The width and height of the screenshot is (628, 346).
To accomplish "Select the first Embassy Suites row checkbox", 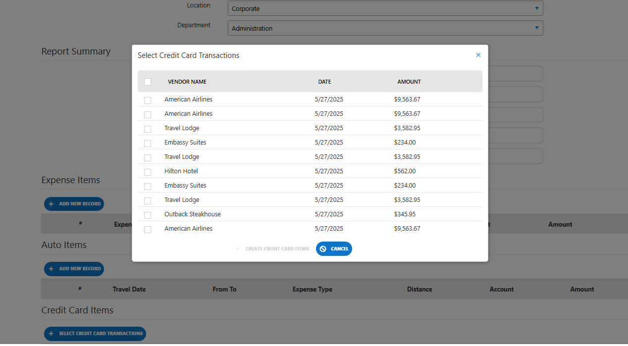I will click(x=148, y=143).
